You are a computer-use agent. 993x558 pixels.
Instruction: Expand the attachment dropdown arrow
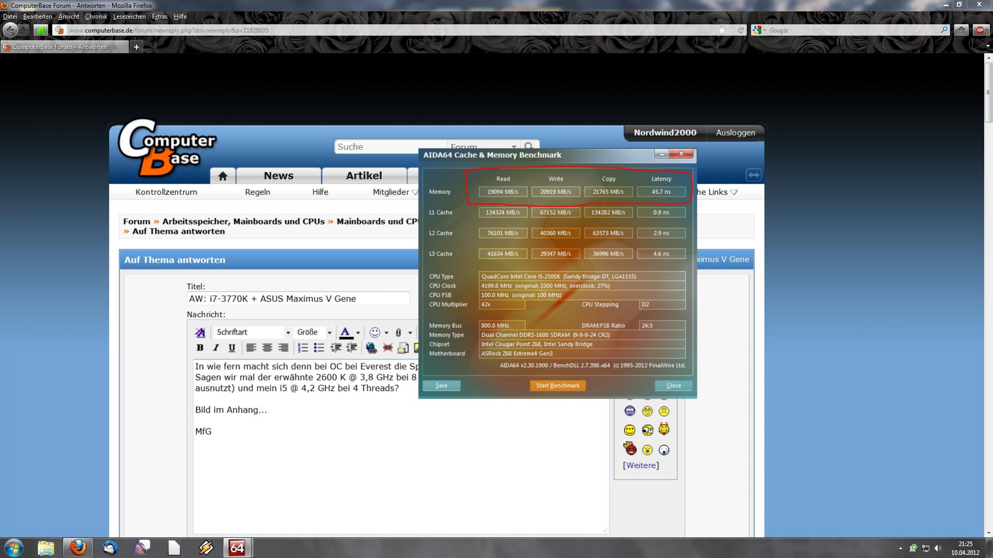[410, 333]
